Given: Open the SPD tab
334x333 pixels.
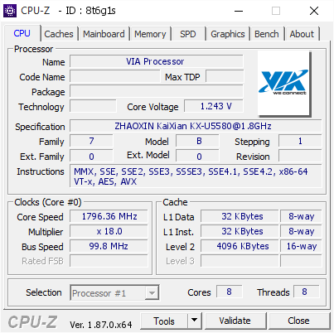Looking at the screenshot, I should click(x=188, y=34).
